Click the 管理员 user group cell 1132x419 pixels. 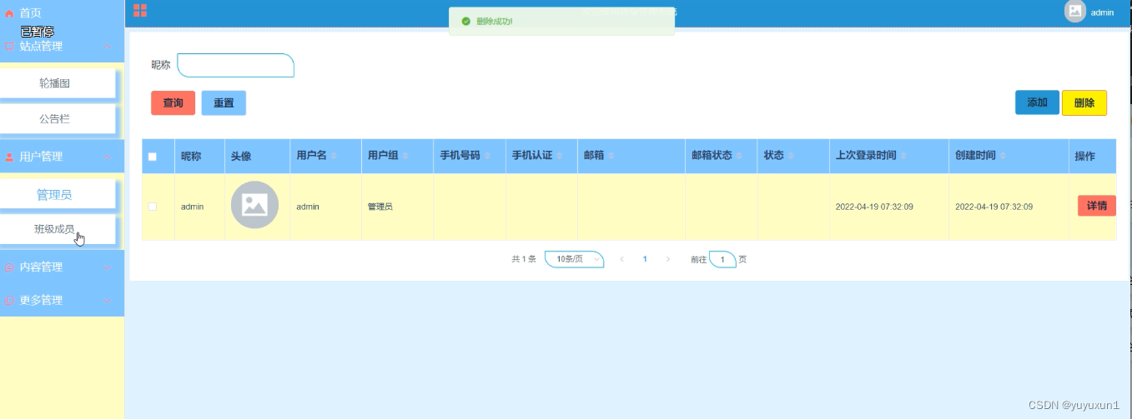pyautogui.click(x=380, y=207)
